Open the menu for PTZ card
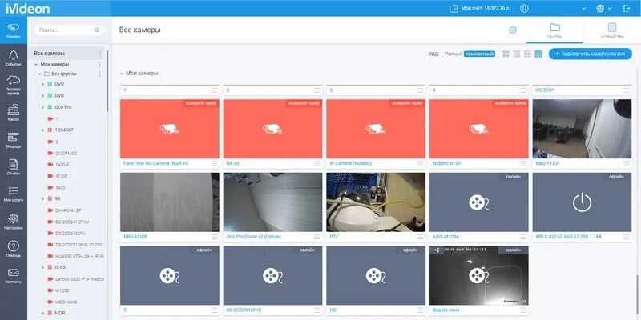 point(420,237)
